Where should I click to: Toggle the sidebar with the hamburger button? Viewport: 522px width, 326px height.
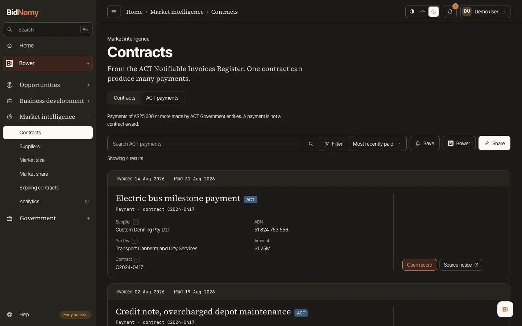(x=114, y=12)
